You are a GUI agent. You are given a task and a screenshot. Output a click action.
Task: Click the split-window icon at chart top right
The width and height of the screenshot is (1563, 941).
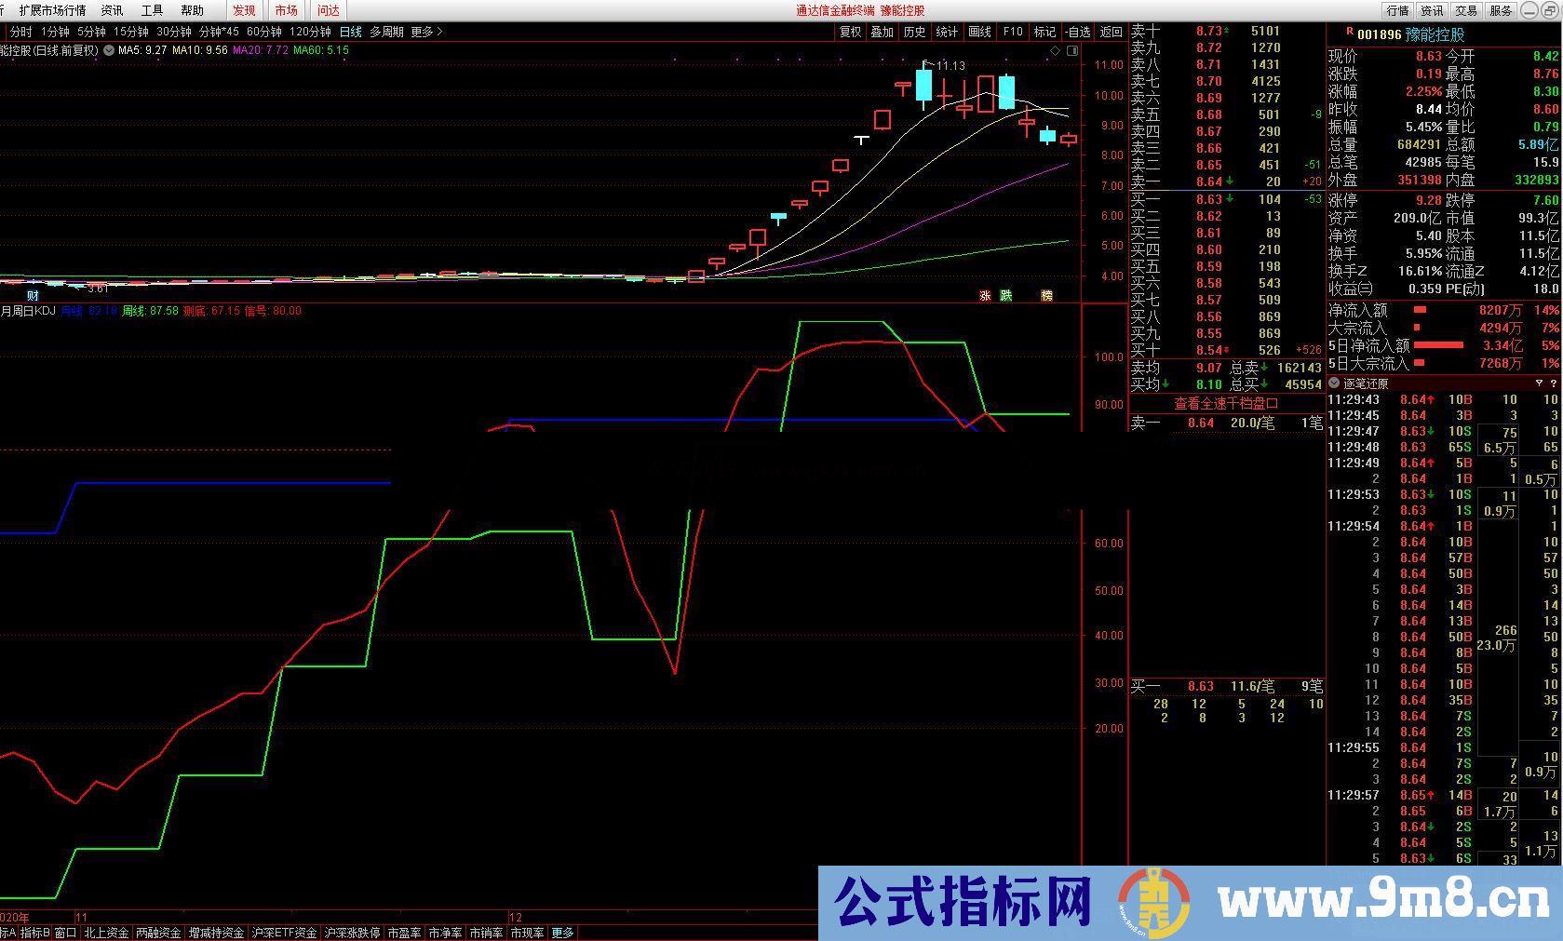pos(1072,50)
